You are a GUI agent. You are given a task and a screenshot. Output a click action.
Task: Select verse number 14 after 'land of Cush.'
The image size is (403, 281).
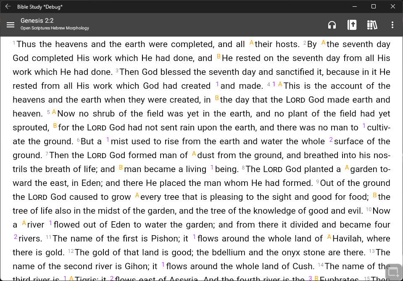[x=321, y=265]
